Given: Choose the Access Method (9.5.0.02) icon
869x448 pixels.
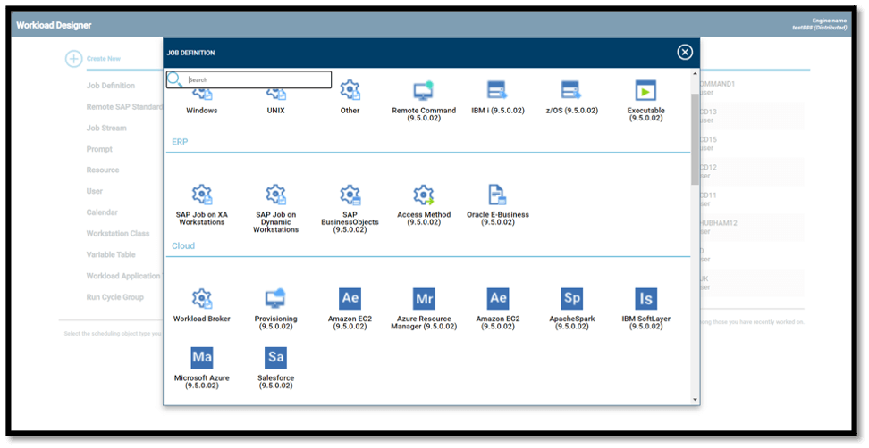Looking at the screenshot, I should (x=424, y=195).
